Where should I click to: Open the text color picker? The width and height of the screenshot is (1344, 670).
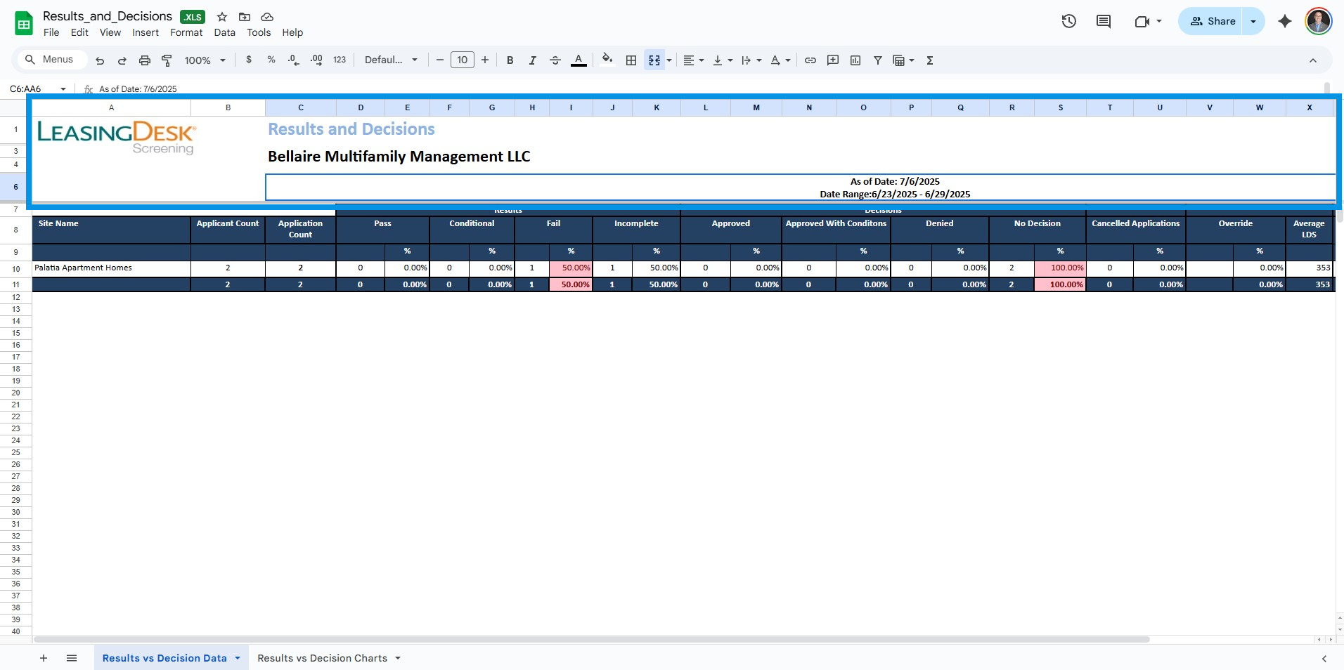pyautogui.click(x=579, y=60)
